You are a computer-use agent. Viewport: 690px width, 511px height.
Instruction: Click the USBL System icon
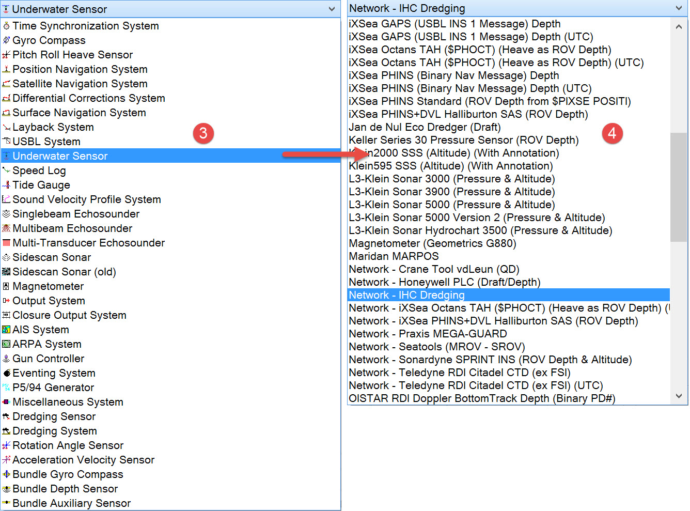[x=6, y=142]
